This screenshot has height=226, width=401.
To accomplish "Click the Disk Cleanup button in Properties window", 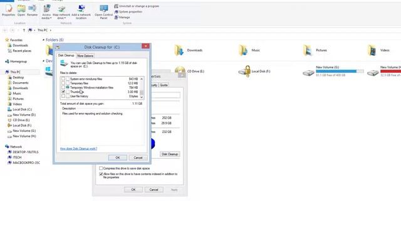I will [170, 154].
